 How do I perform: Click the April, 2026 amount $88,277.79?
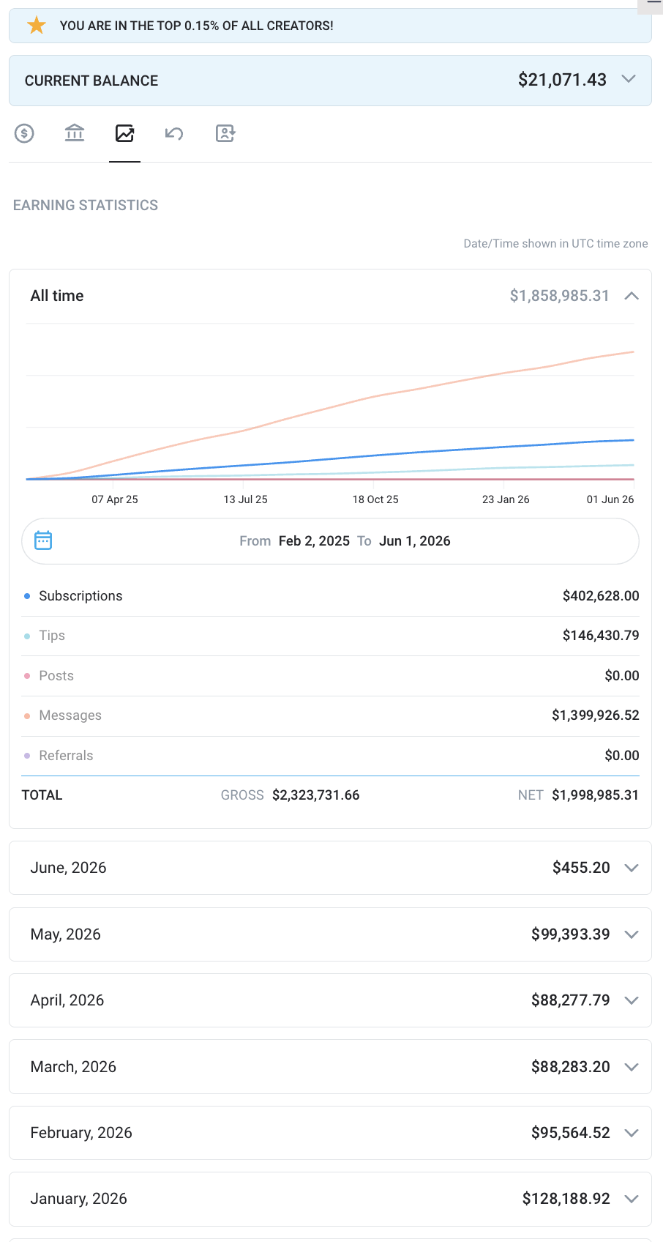point(571,1000)
